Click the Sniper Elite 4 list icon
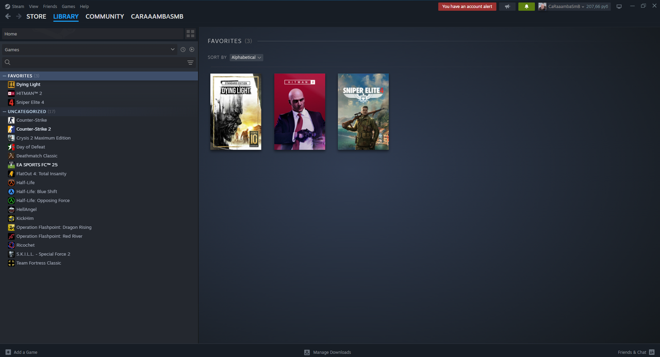Image resolution: width=660 pixels, height=357 pixels. (x=11, y=102)
